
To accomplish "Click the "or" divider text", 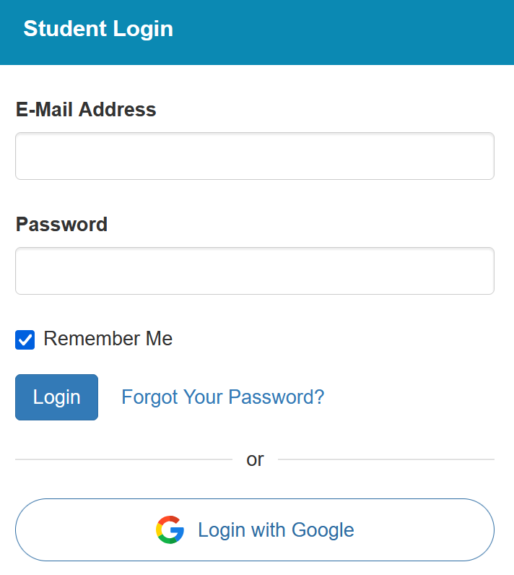I will click(x=255, y=459).
